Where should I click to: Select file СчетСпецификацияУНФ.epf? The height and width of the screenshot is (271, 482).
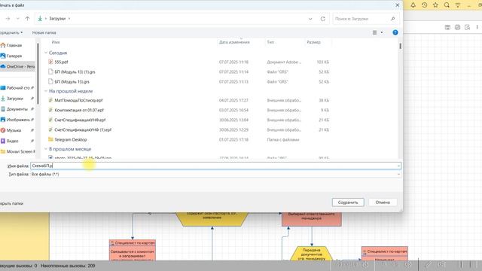click(x=80, y=120)
